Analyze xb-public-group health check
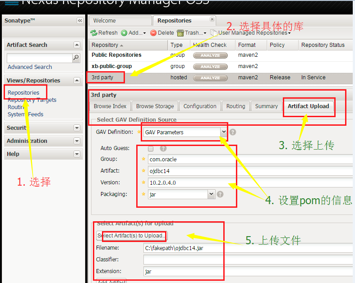 click(x=210, y=67)
